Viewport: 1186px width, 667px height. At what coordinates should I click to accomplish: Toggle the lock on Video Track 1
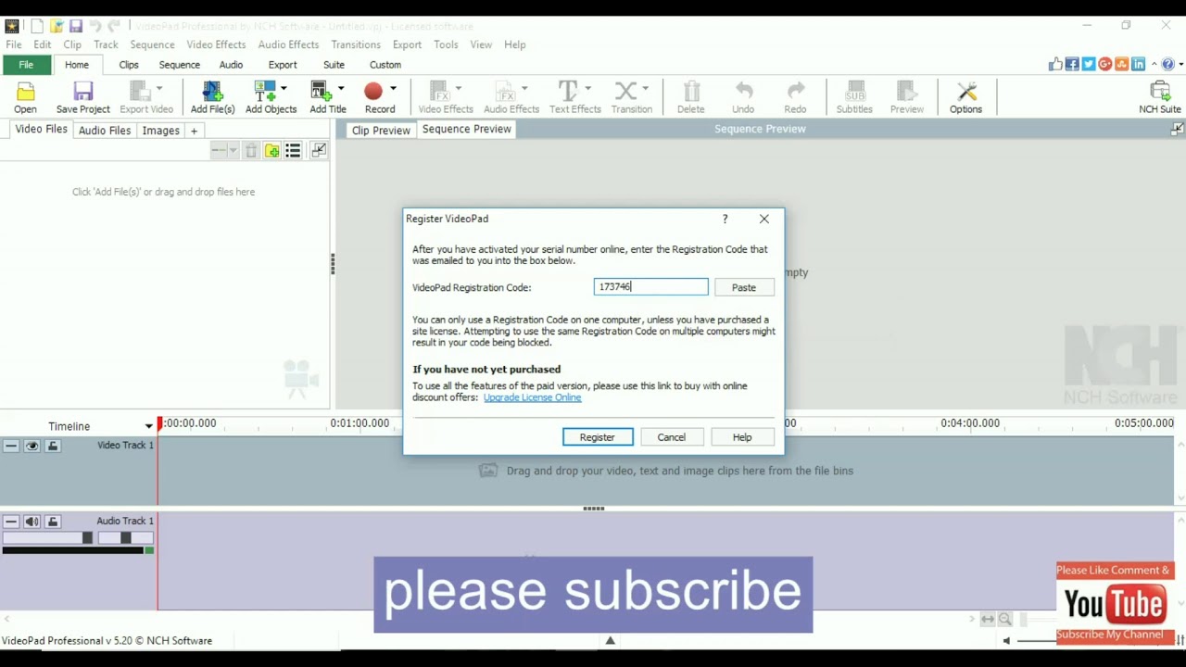point(52,446)
